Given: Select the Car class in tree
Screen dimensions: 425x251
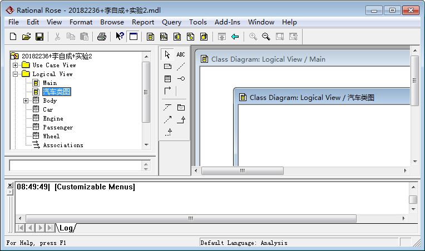Looking at the screenshot, I should point(48,109).
